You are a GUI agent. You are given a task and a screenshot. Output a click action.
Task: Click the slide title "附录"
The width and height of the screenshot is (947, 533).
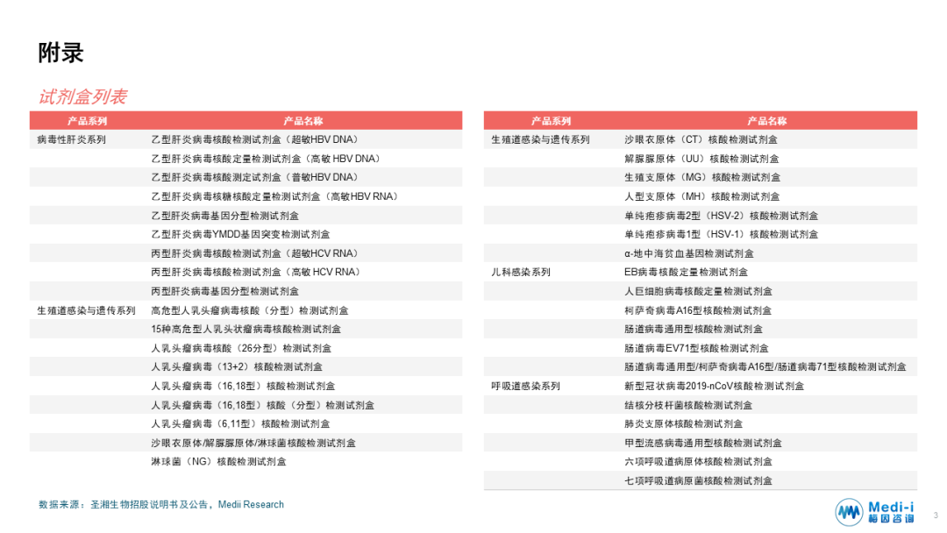(x=61, y=53)
